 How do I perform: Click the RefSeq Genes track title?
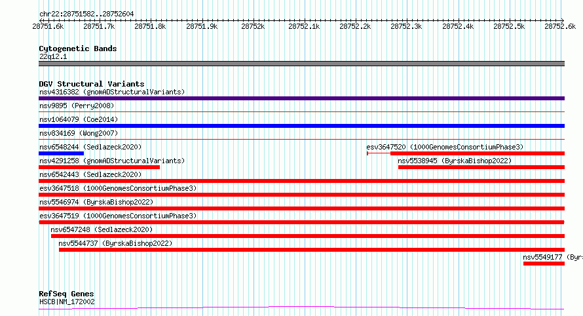pyautogui.click(x=66, y=294)
